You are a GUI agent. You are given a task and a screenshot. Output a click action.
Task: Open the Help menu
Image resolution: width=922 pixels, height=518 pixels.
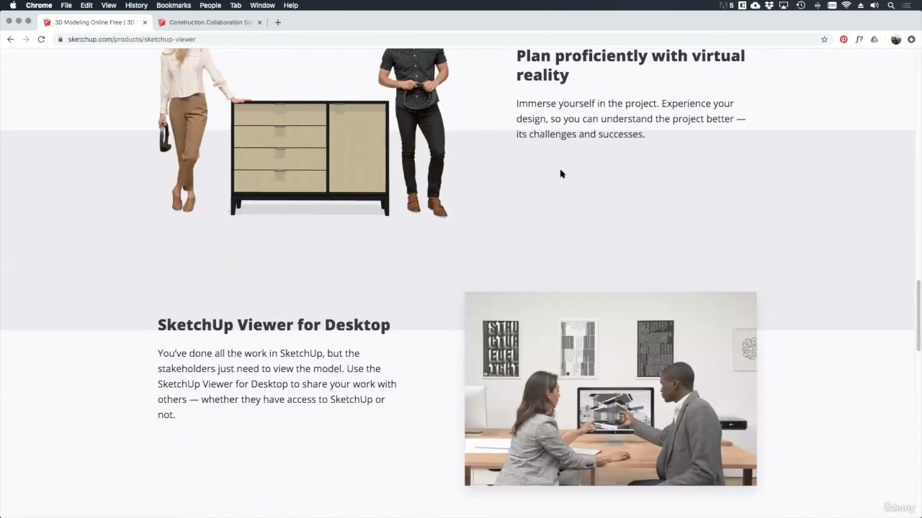pos(290,5)
